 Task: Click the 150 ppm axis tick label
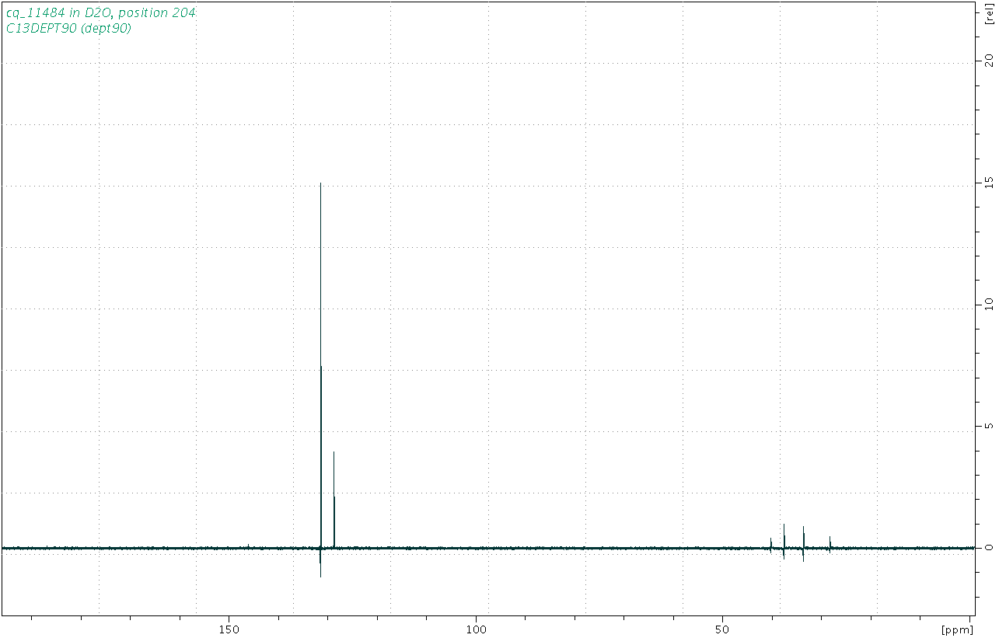[229, 629]
